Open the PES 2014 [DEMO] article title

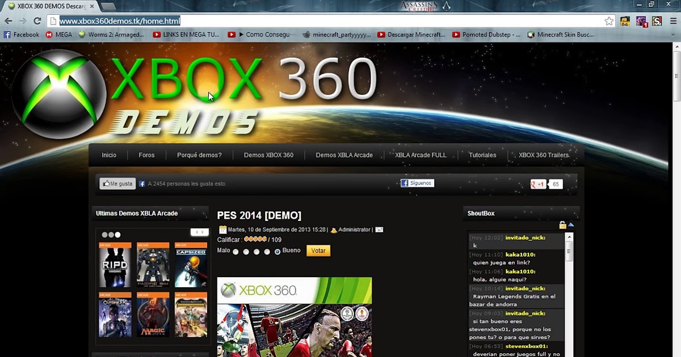(x=259, y=215)
